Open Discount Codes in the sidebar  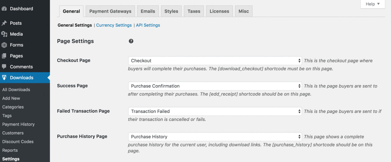(x=18, y=142)
